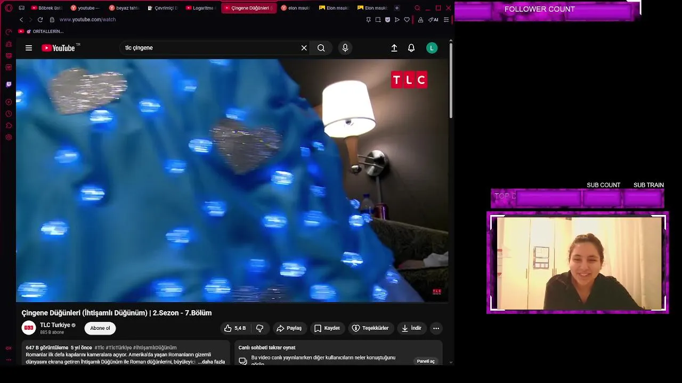Open the Aria AI button in toolbar
The height and width of the screenshot is (383, 682).
click(x=433, y=20)
